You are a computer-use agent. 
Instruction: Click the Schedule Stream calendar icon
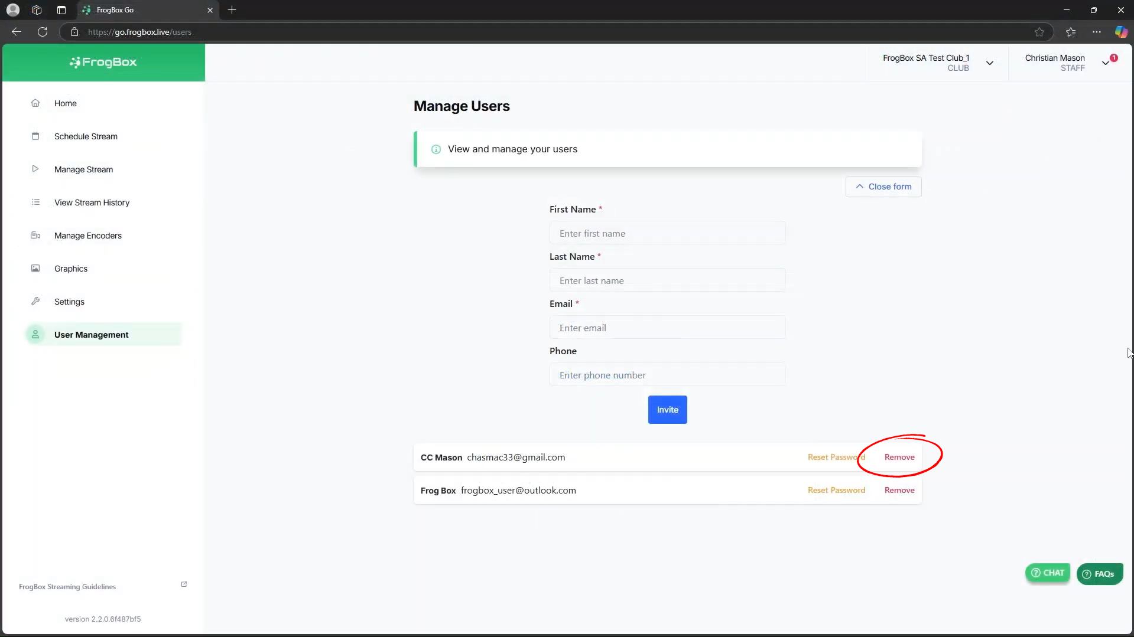(x=35, y=136)
